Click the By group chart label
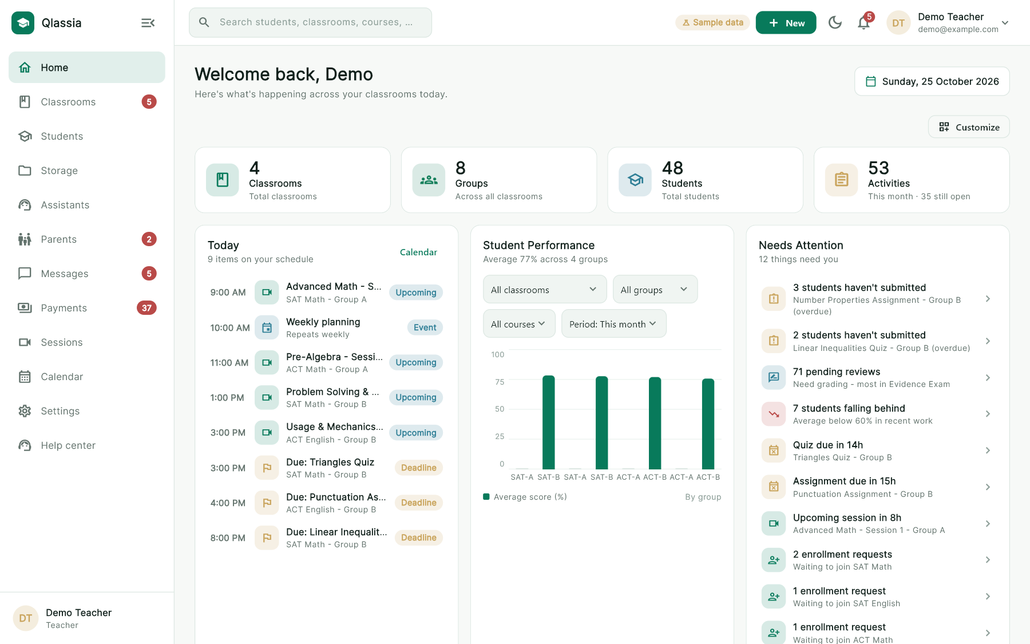 pyautogui.click(x=703, y=497)
